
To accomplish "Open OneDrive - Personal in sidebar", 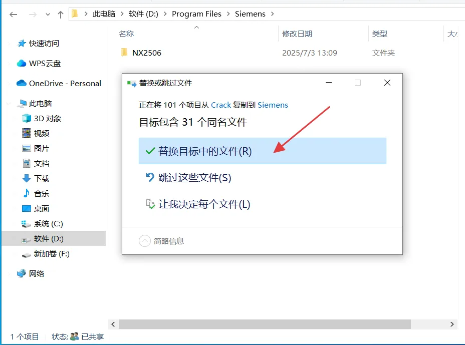I will coord(65,83).
